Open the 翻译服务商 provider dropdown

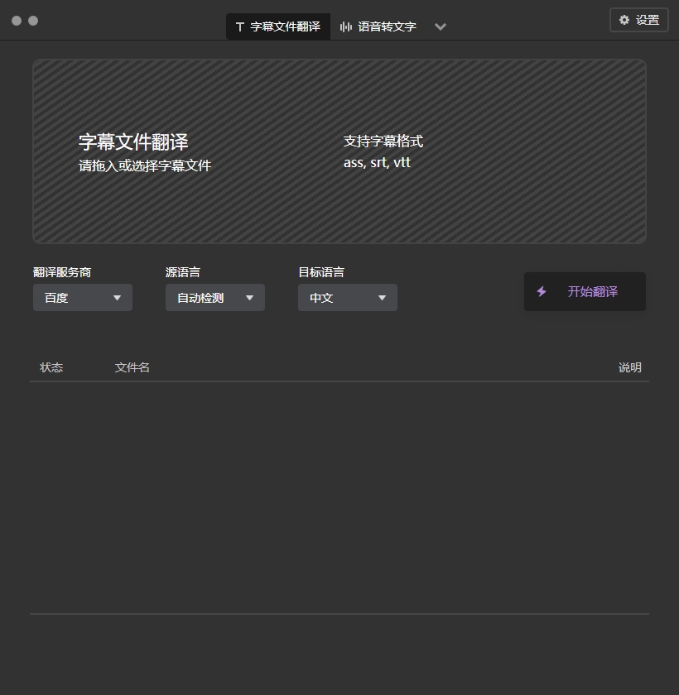(82, 297)
